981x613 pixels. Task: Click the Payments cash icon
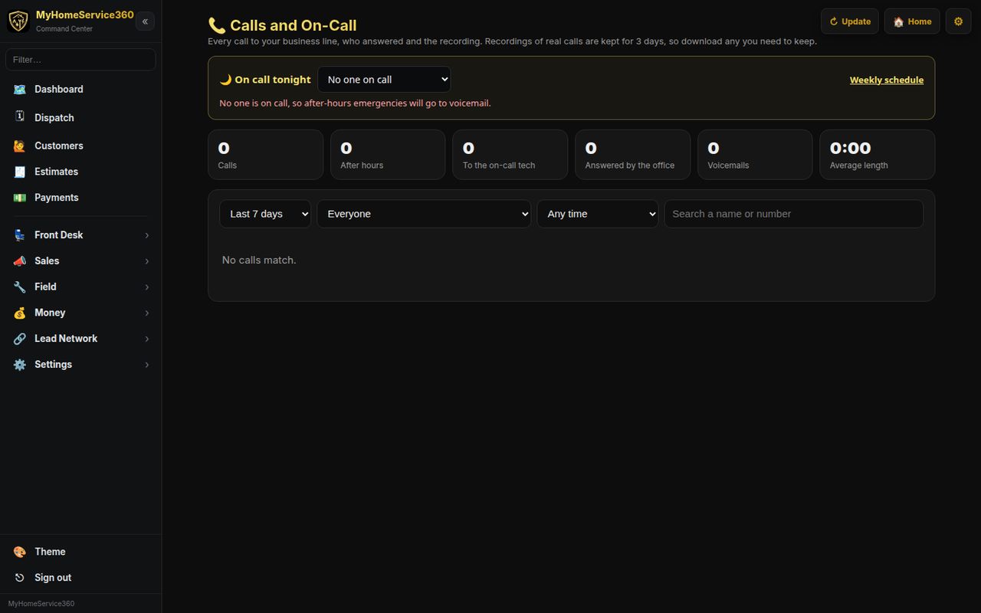click(20, 198)
